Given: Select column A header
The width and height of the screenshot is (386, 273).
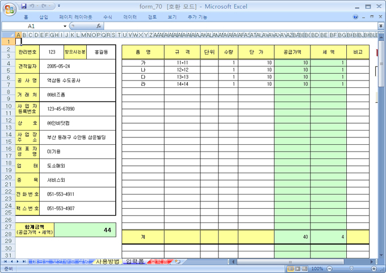Looking at the screenshot, I should point(18,35).
